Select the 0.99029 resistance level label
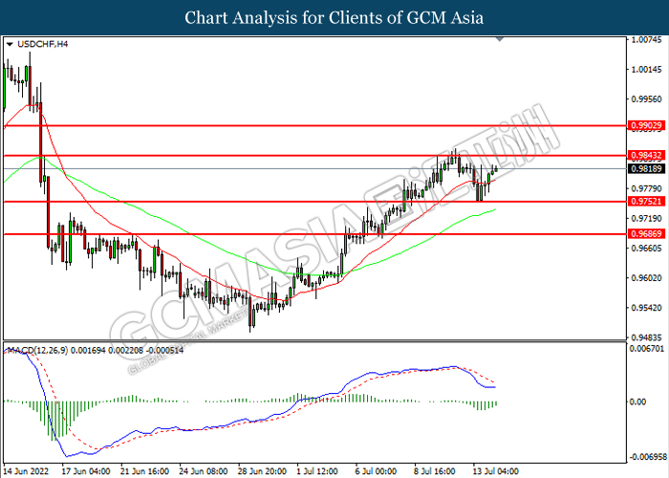 [x=646, y=125]
